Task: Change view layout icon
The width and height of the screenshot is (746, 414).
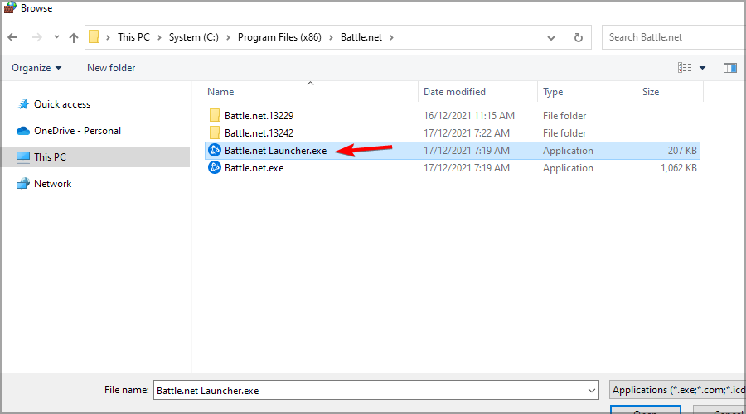Action: [x=685, y=68]
